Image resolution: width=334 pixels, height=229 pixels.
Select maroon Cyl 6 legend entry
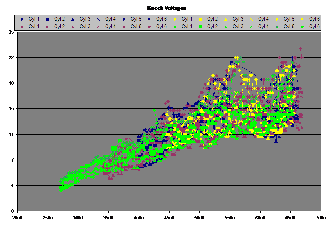155,27
